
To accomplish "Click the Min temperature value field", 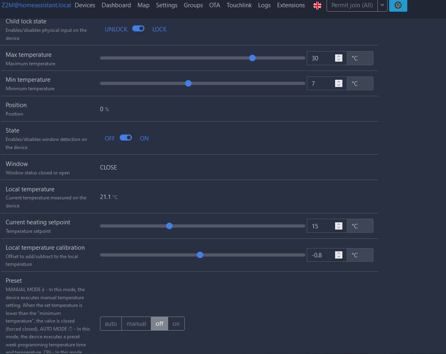I will [327, 83].
